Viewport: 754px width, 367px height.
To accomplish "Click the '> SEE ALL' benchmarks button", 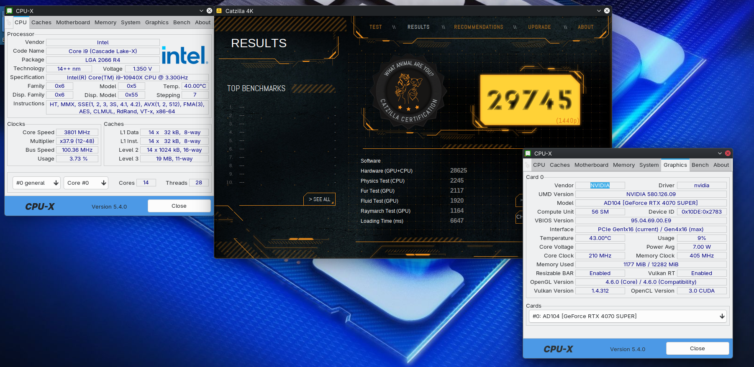I will click(320, 199).
